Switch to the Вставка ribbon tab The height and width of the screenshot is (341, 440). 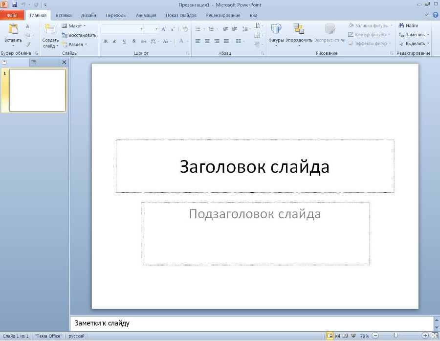pos(63,15)
